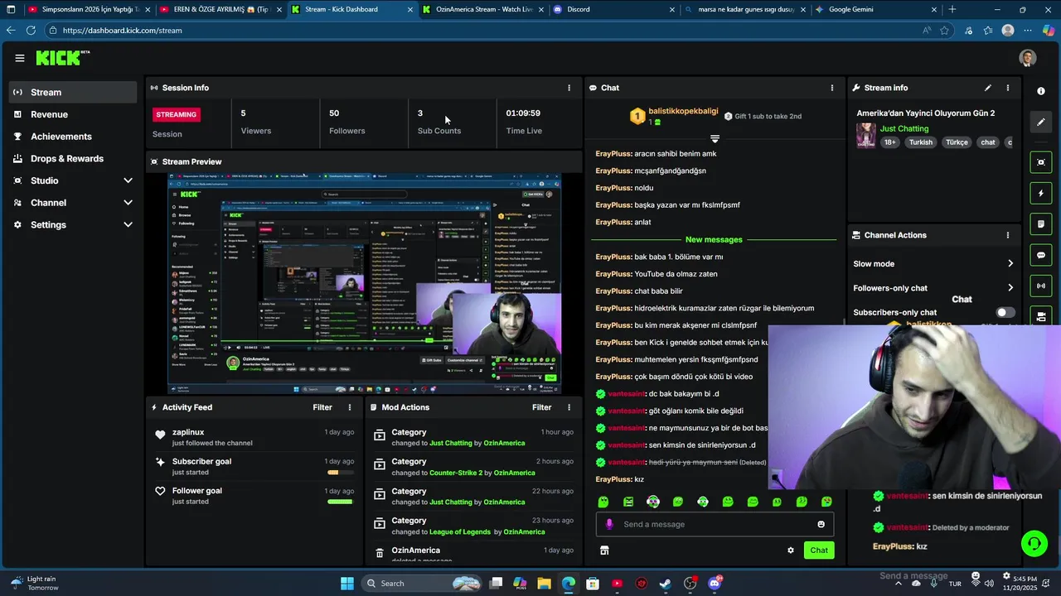Click the broadcast signal icon in right sidebar

(1041, 286)
